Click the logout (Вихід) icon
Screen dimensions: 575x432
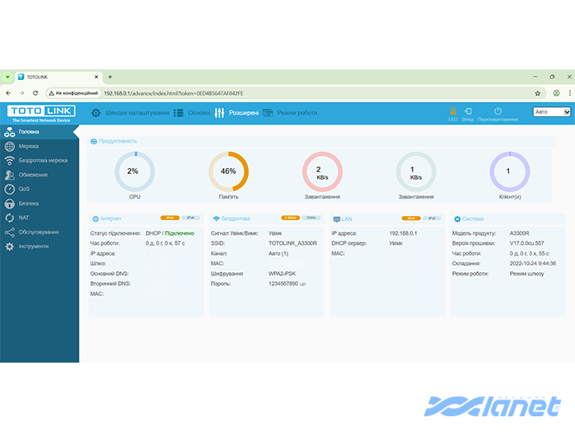click(468, 111)
